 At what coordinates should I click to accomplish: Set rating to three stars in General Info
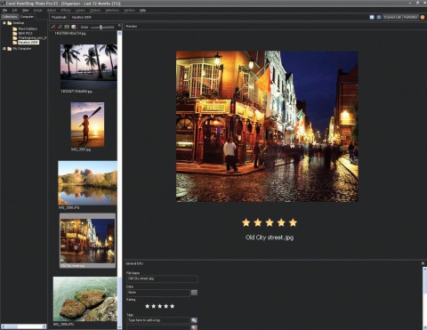(x=160, y=306)
